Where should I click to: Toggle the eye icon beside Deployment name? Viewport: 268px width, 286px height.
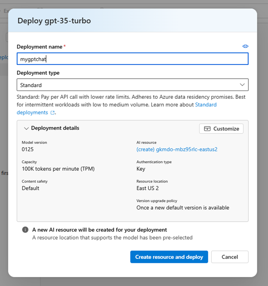coord(245,46)
